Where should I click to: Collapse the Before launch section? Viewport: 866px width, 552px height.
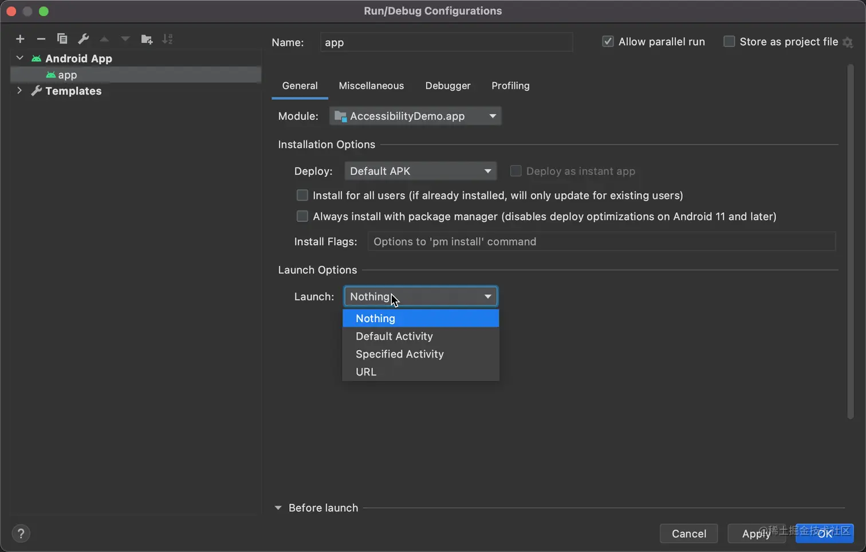click(x=278, y=508)
